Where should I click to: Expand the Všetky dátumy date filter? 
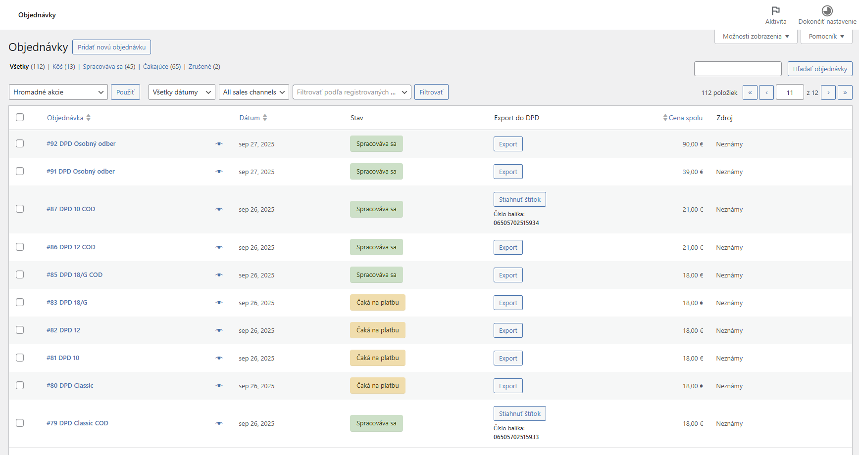pos(182,92)
